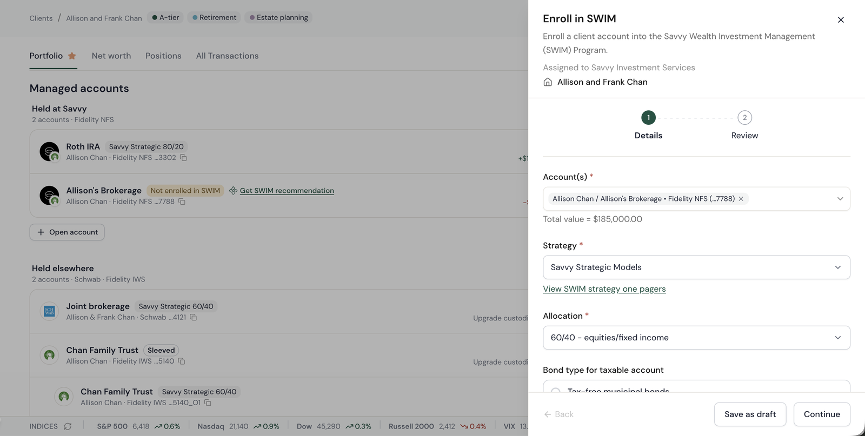Screen dimensions: 865x436
Task: Switch to the Net worth tab
Action: click(111, 56)
